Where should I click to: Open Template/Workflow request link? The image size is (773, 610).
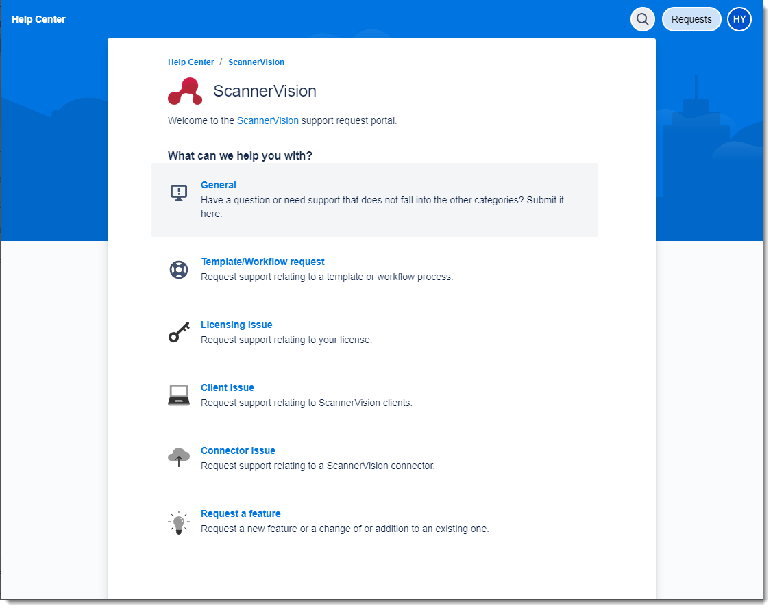tap(262, 262)
